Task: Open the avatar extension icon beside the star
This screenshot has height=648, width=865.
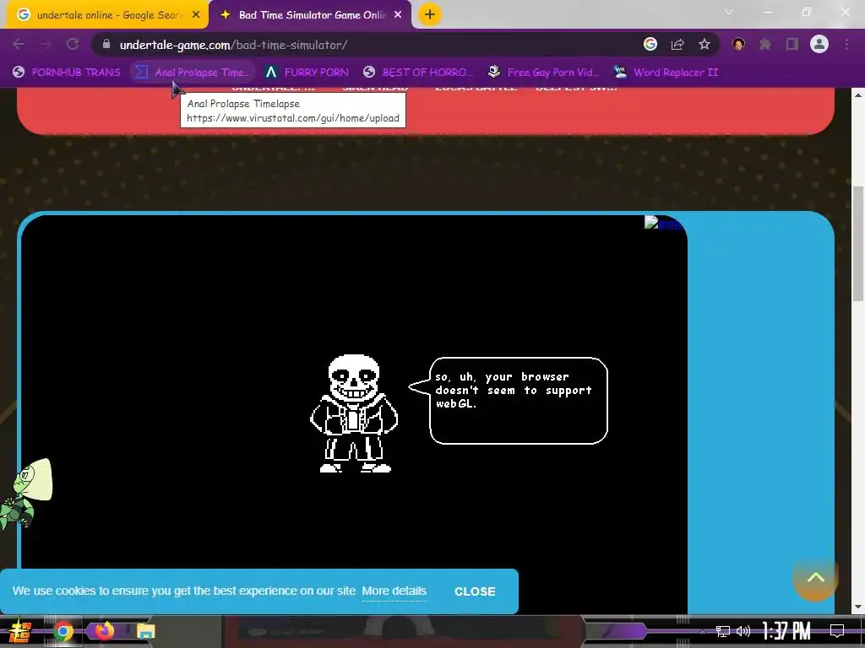Action: click(x=738, y=44)
